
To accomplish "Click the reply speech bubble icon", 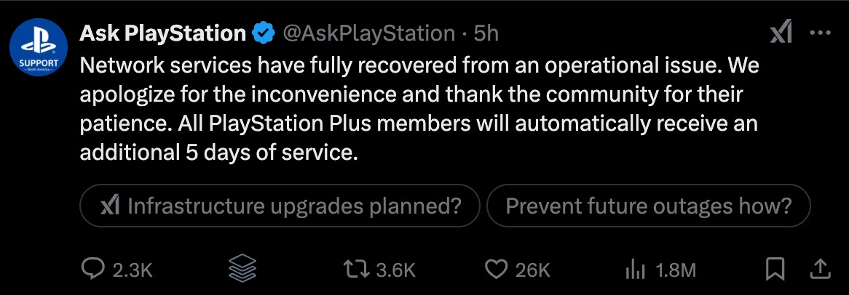I will [x=95, y=270].
